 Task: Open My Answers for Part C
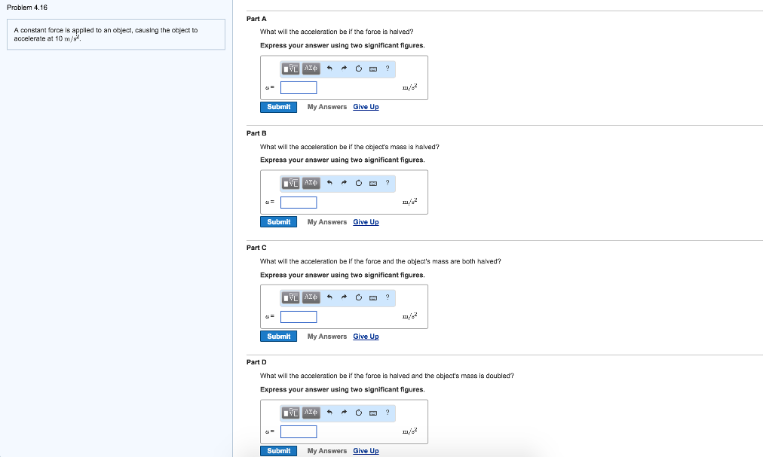click(327, 337)
